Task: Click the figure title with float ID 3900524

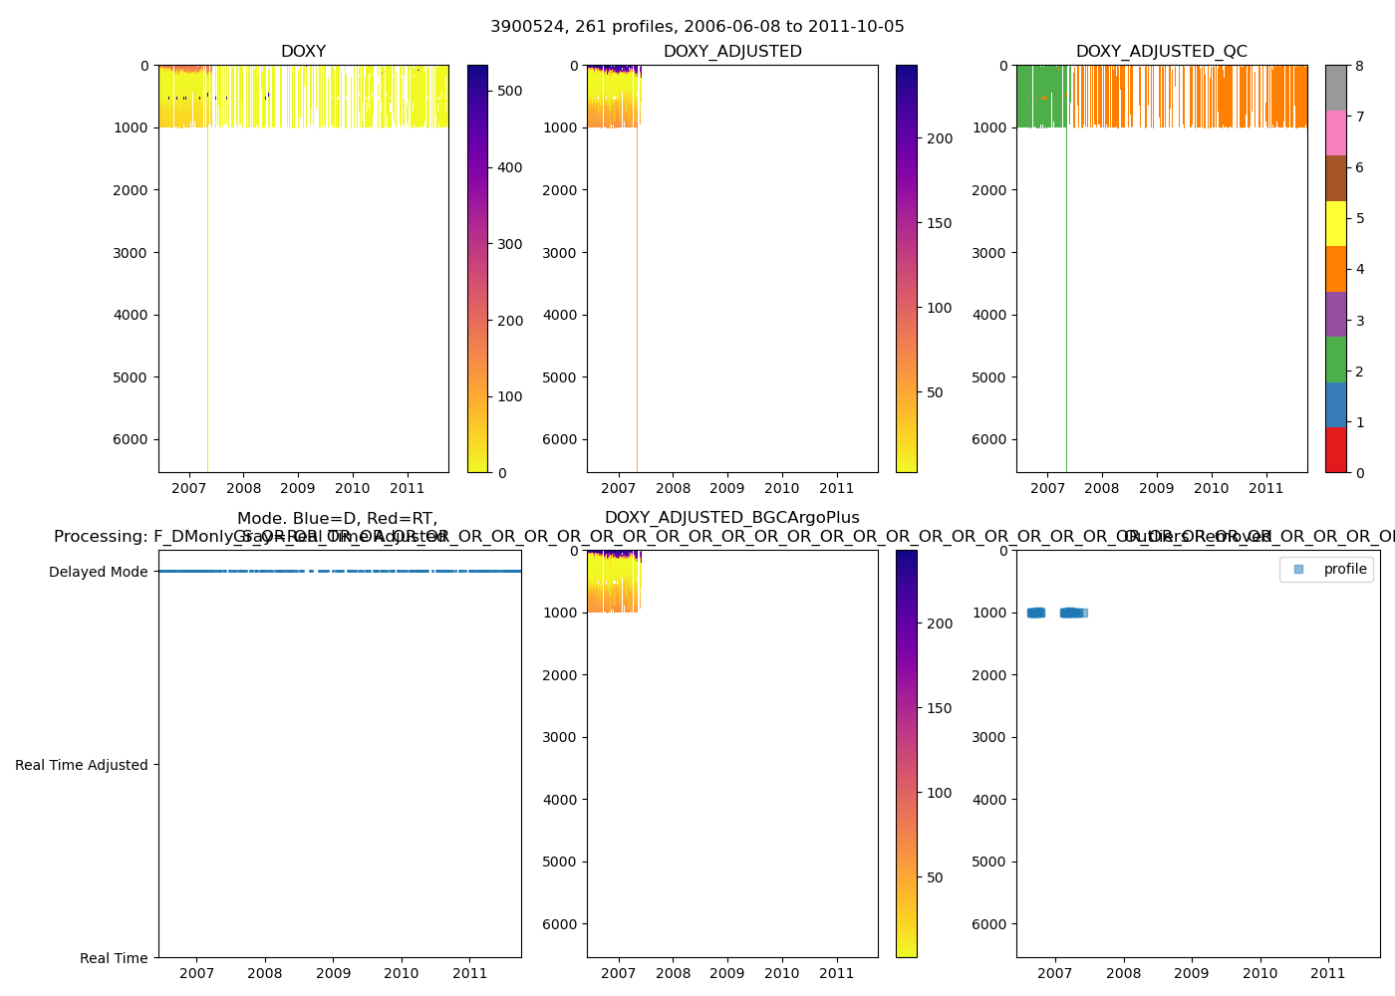Action: (x=697, y=27)
